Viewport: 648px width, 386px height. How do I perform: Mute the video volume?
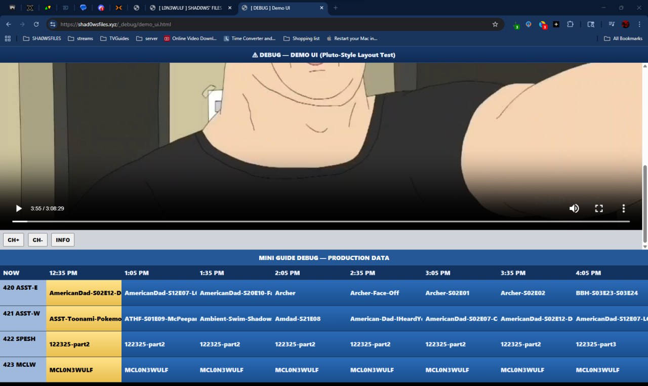pos(574,208)
